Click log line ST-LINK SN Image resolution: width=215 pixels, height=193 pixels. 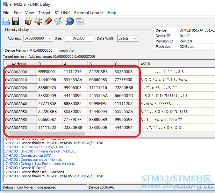[x=36, y=147]
